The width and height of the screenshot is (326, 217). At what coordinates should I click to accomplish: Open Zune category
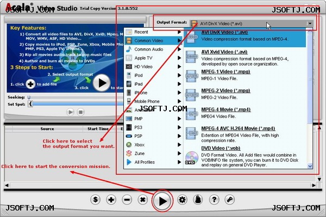point(153,154)
